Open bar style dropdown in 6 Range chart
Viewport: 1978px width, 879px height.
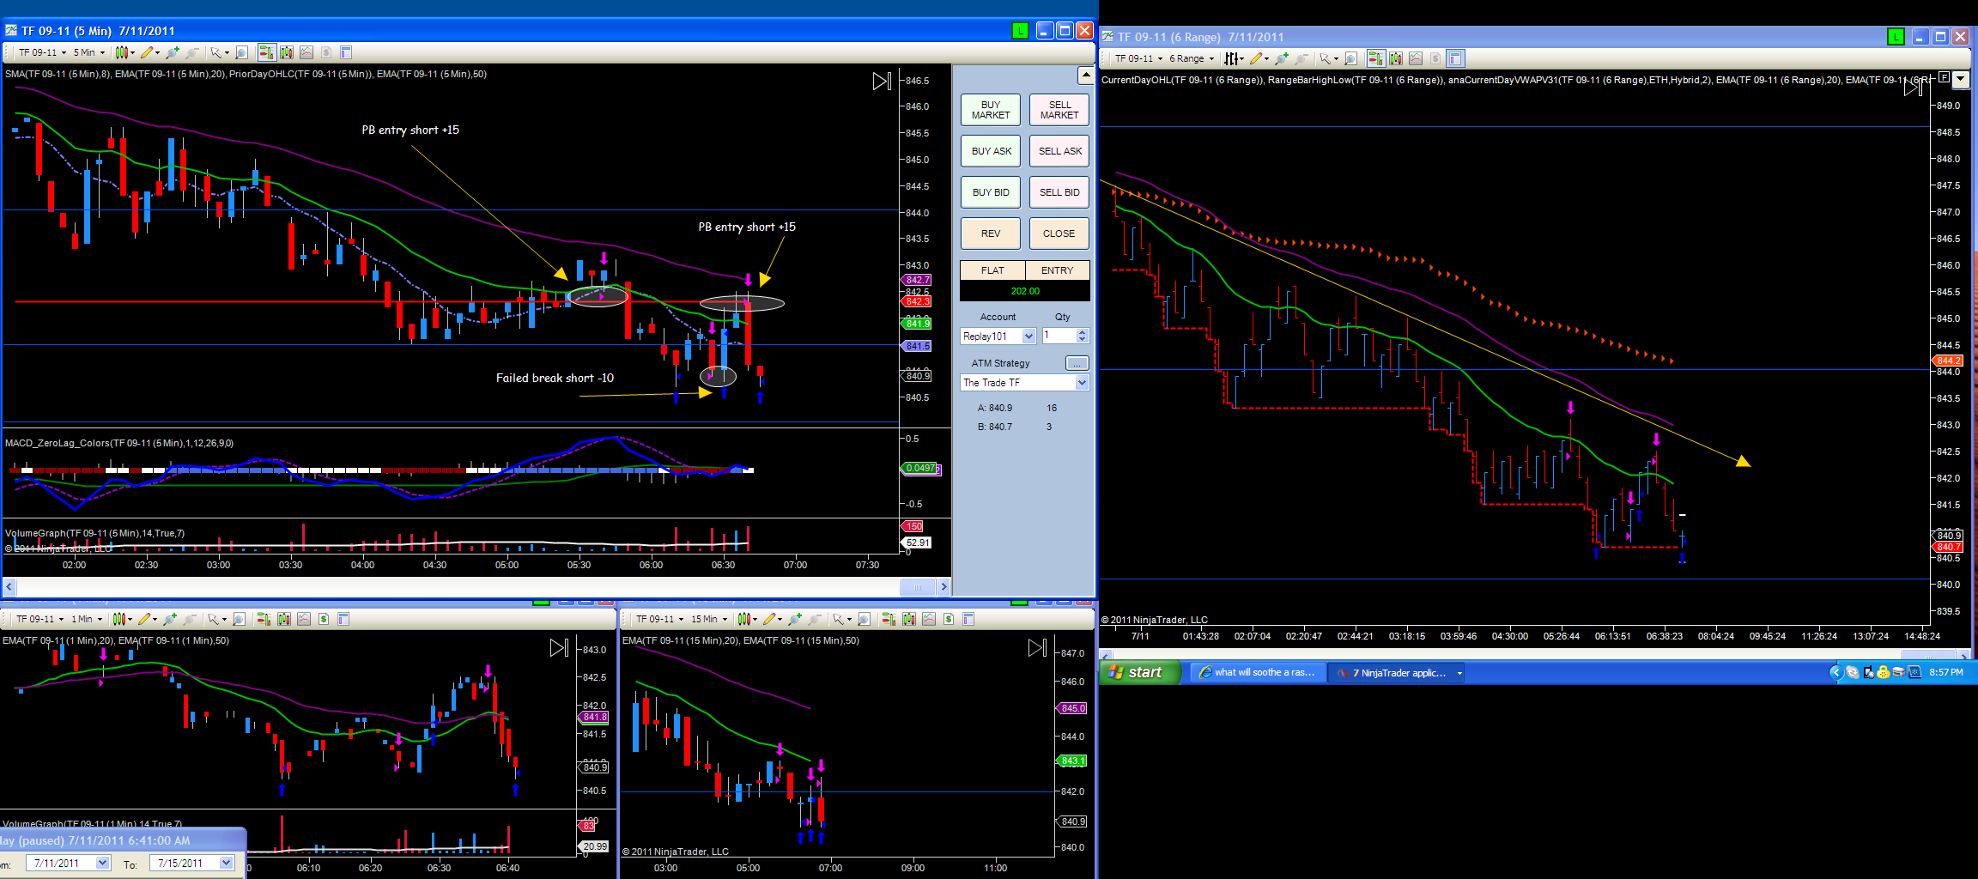click(x=1234, y=58)
